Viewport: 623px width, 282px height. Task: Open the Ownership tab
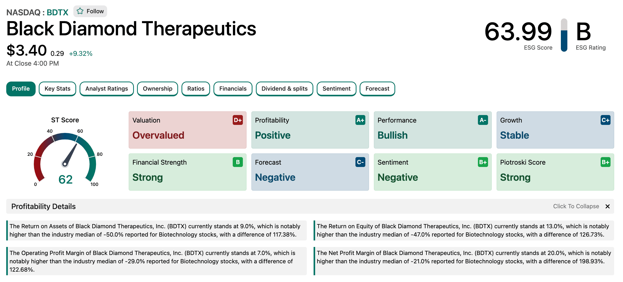158,89
